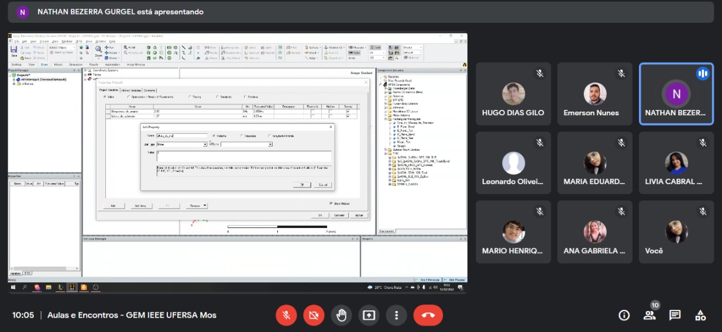Screen dimensions: 722x332
Task: Select the Optimization / Design of Experiments radio
Action: click(x=129, y=96)
